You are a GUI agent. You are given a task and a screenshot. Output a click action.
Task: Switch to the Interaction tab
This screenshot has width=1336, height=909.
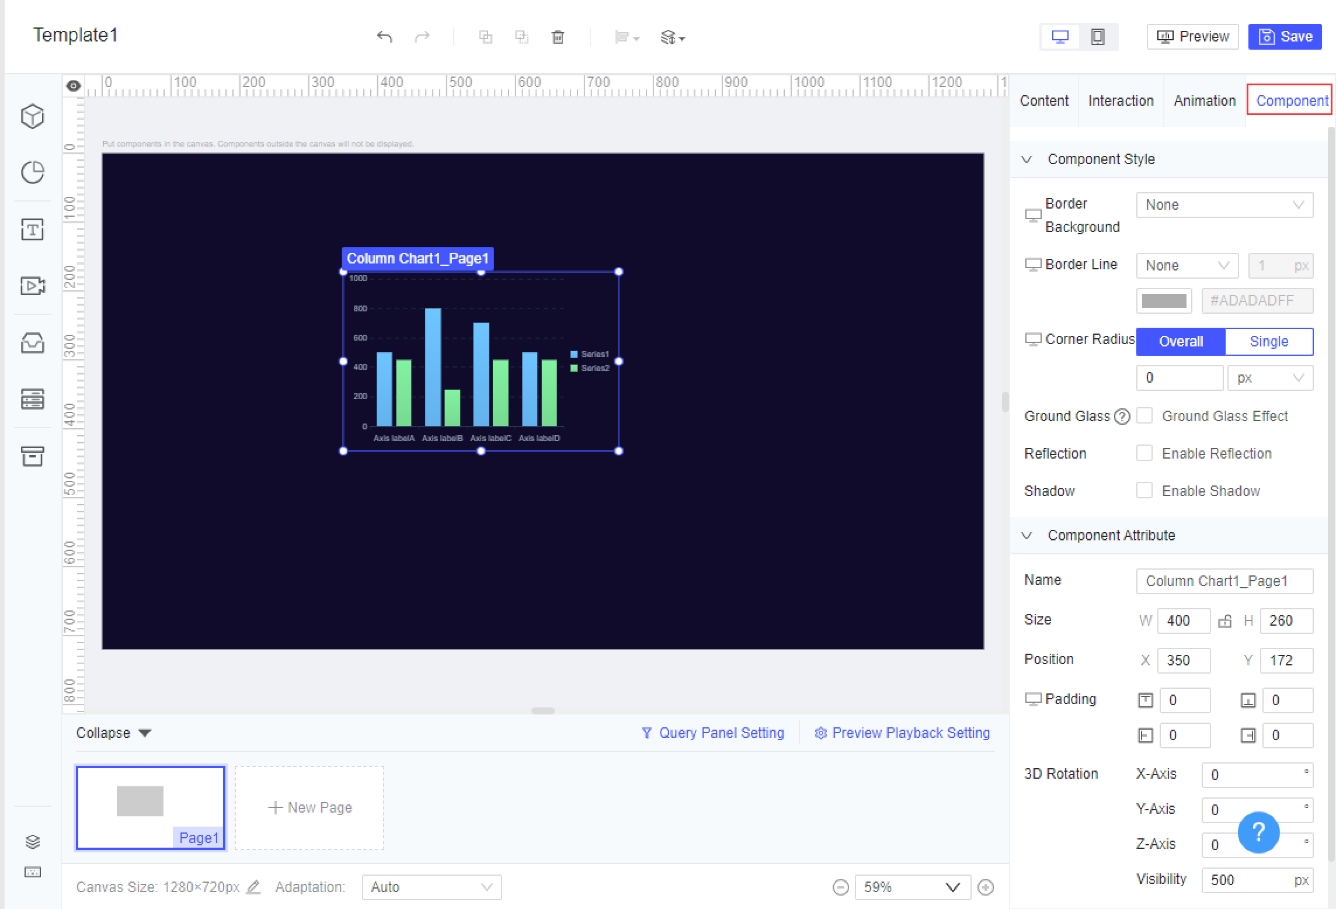click(x=1121, y=100)
